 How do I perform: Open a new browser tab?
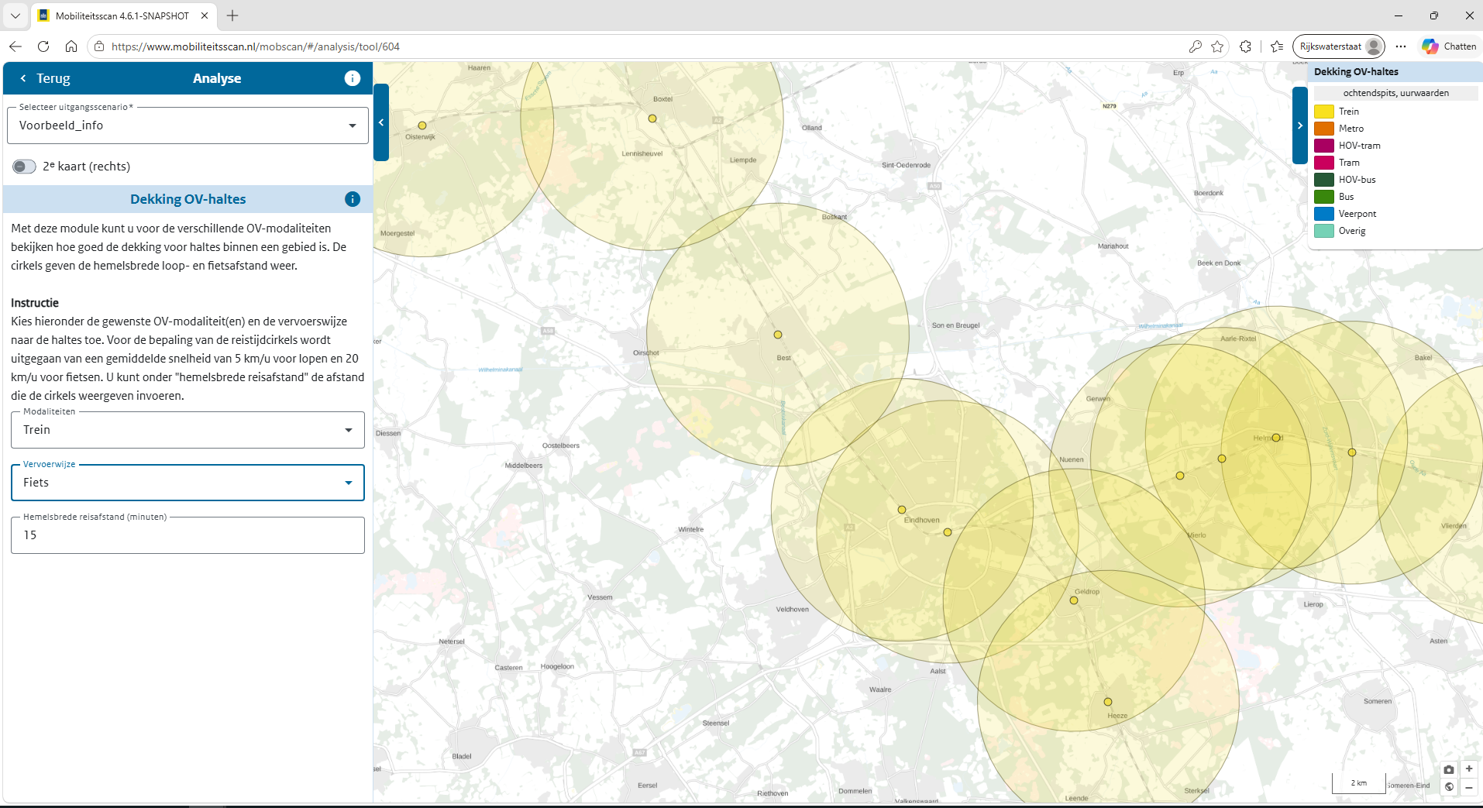tap(232, 15)
